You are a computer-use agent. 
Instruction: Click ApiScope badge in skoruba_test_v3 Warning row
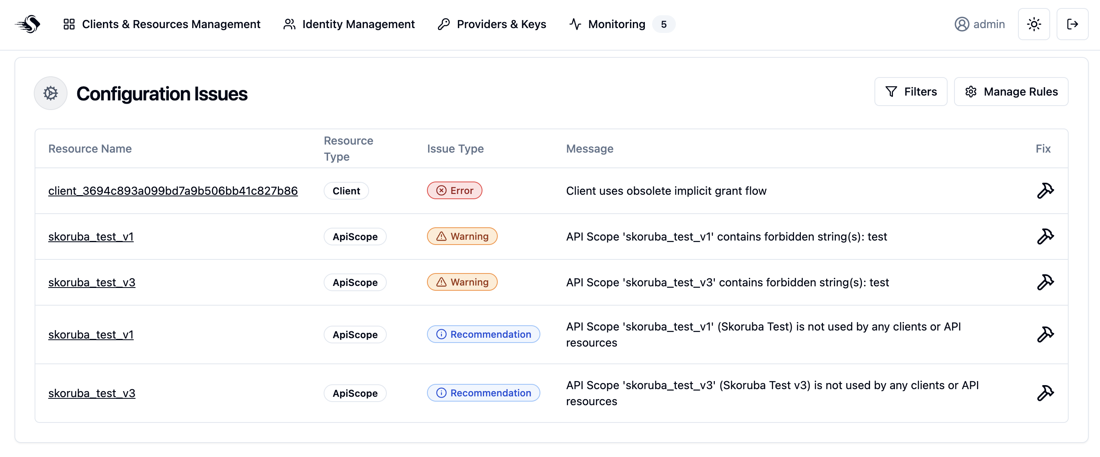coord(355,282)
